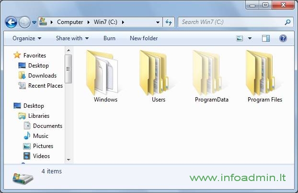Open Help with the blue question mark
The image size is (298, 193).
pos(283,38)
